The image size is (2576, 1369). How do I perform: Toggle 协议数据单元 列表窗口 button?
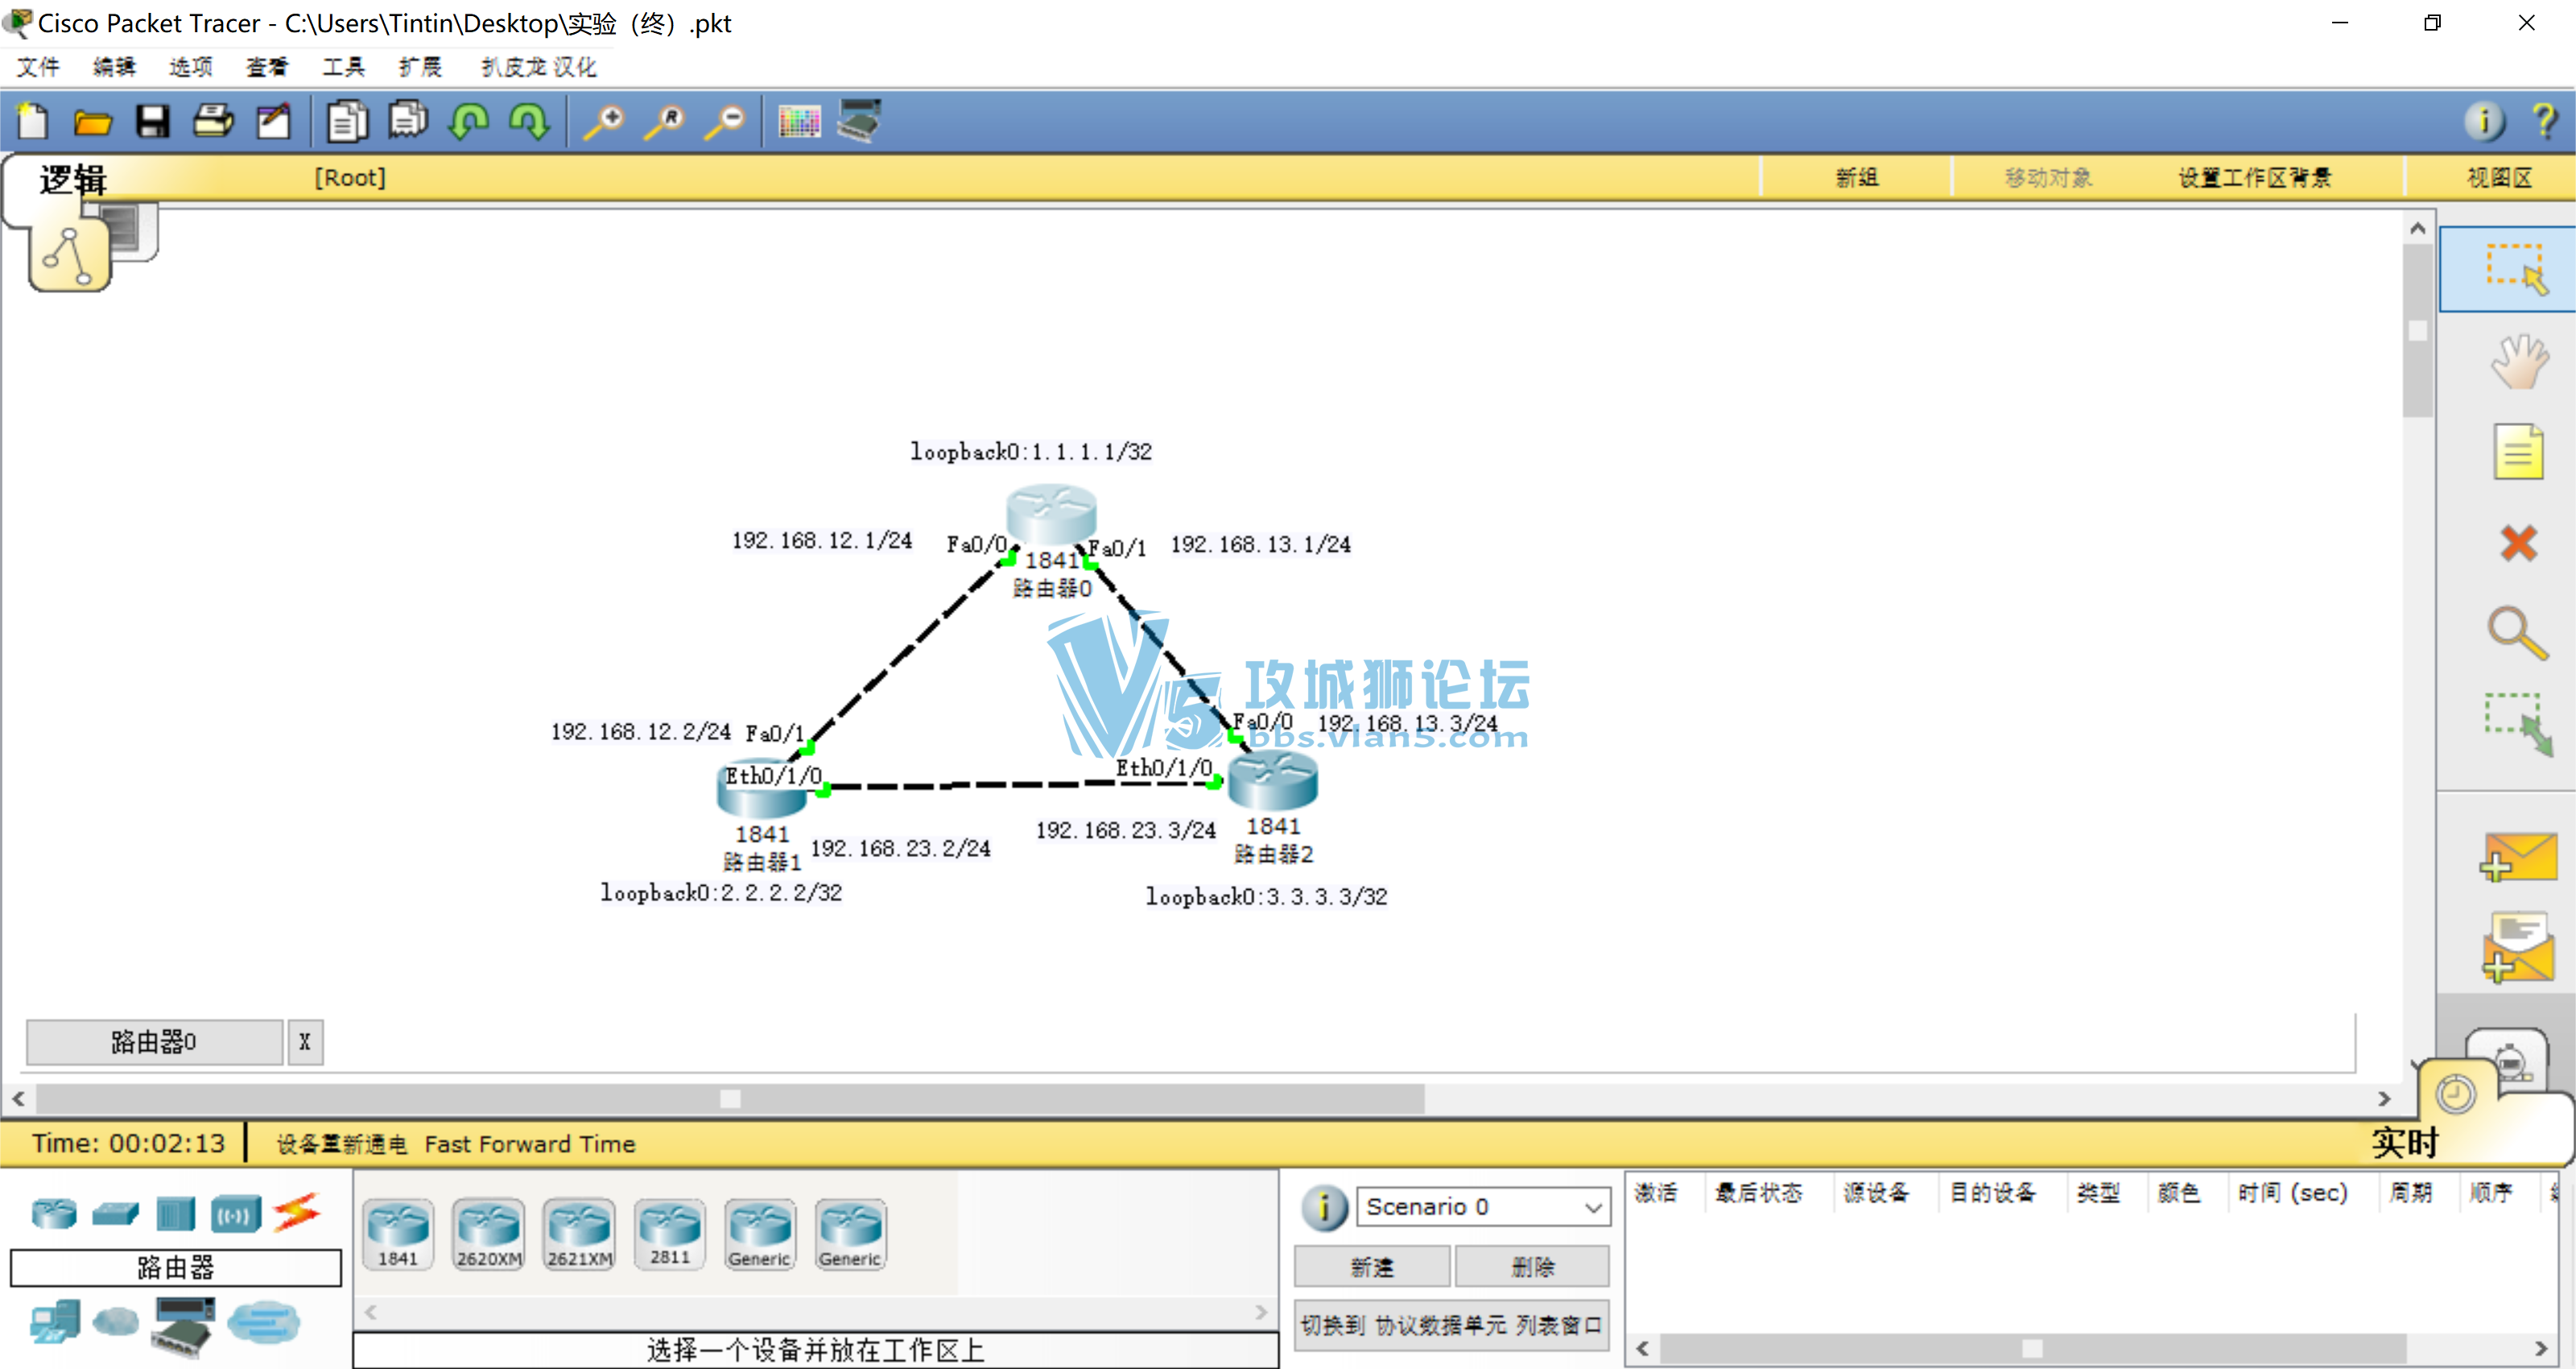(x=1452, y=1325)
